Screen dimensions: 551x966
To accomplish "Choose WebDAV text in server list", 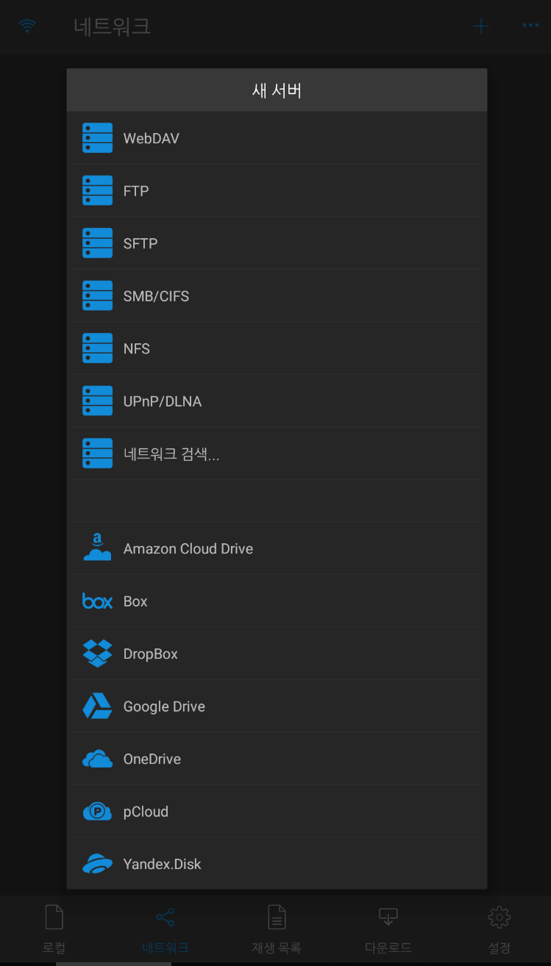I will click(152, 138).
